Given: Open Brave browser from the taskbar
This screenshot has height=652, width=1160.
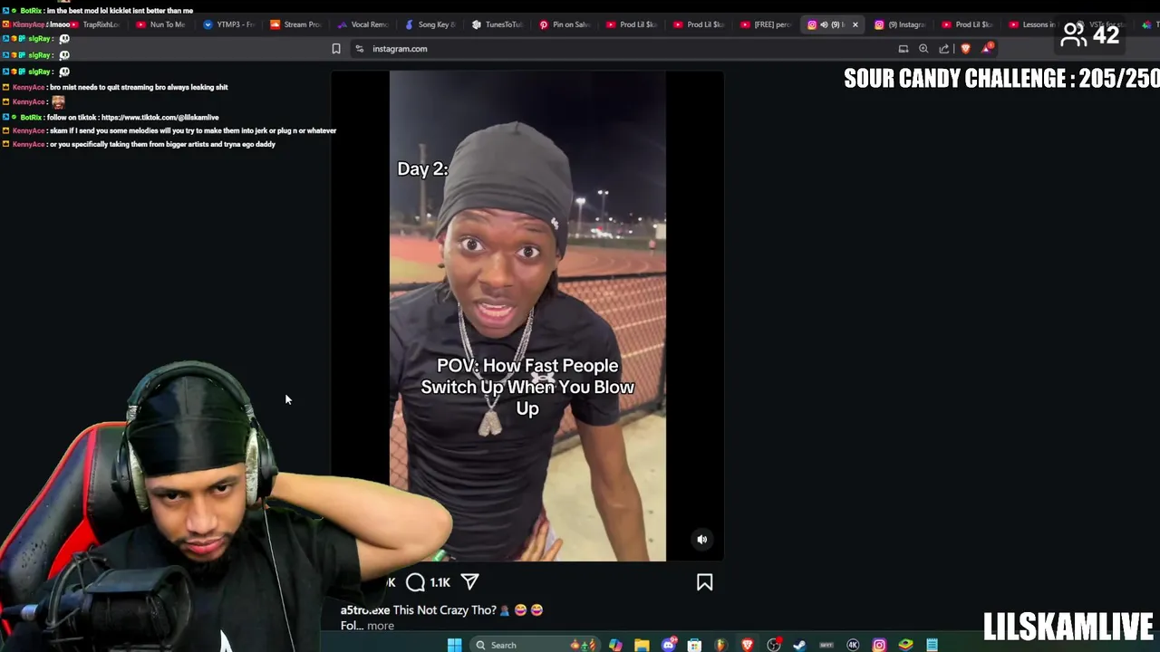Looking at the screenshot, I should pyautogui.click(x=748, y=645).
